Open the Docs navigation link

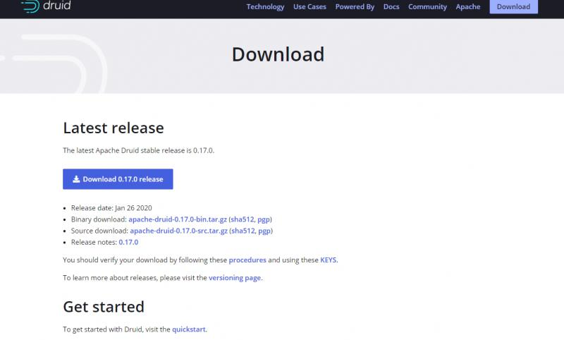click(391, 7)
